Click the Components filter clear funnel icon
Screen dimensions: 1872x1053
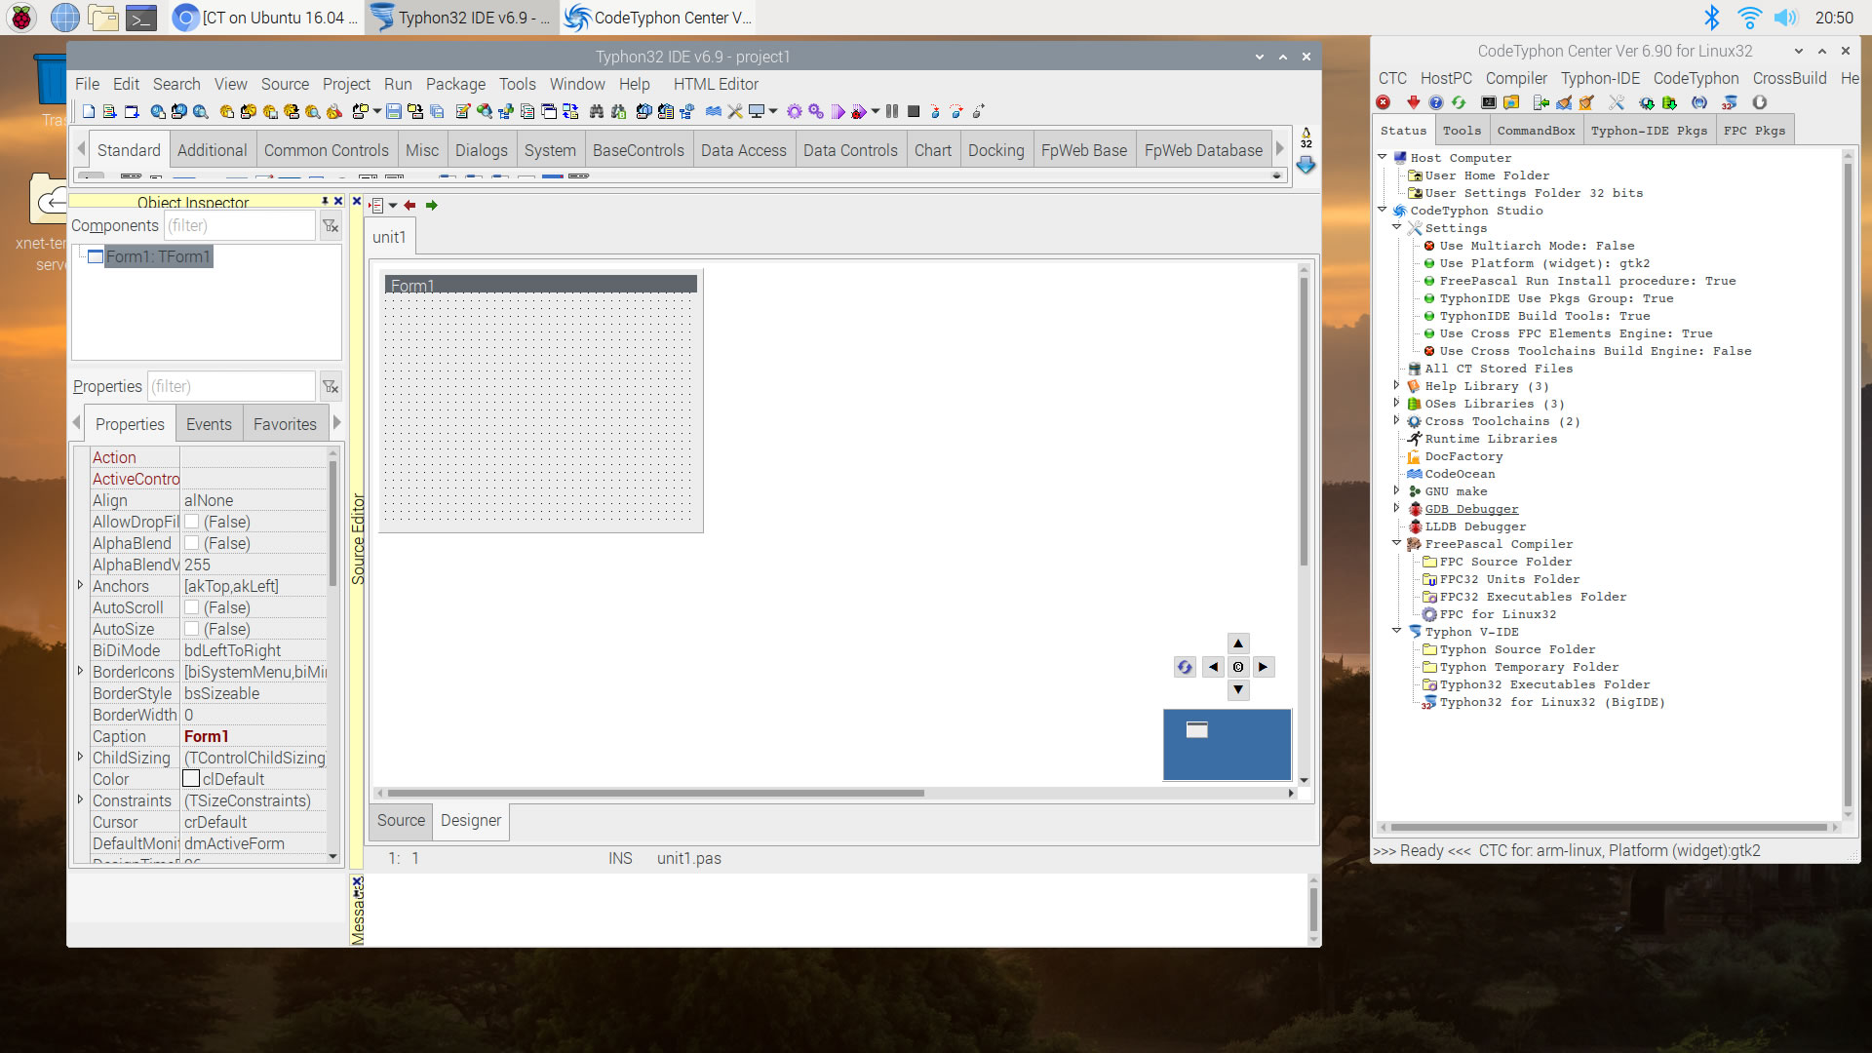click(331, 226)
